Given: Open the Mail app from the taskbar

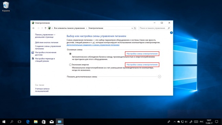Looking at the screenshot, I should pyautogui.click(x=52, y=122).
